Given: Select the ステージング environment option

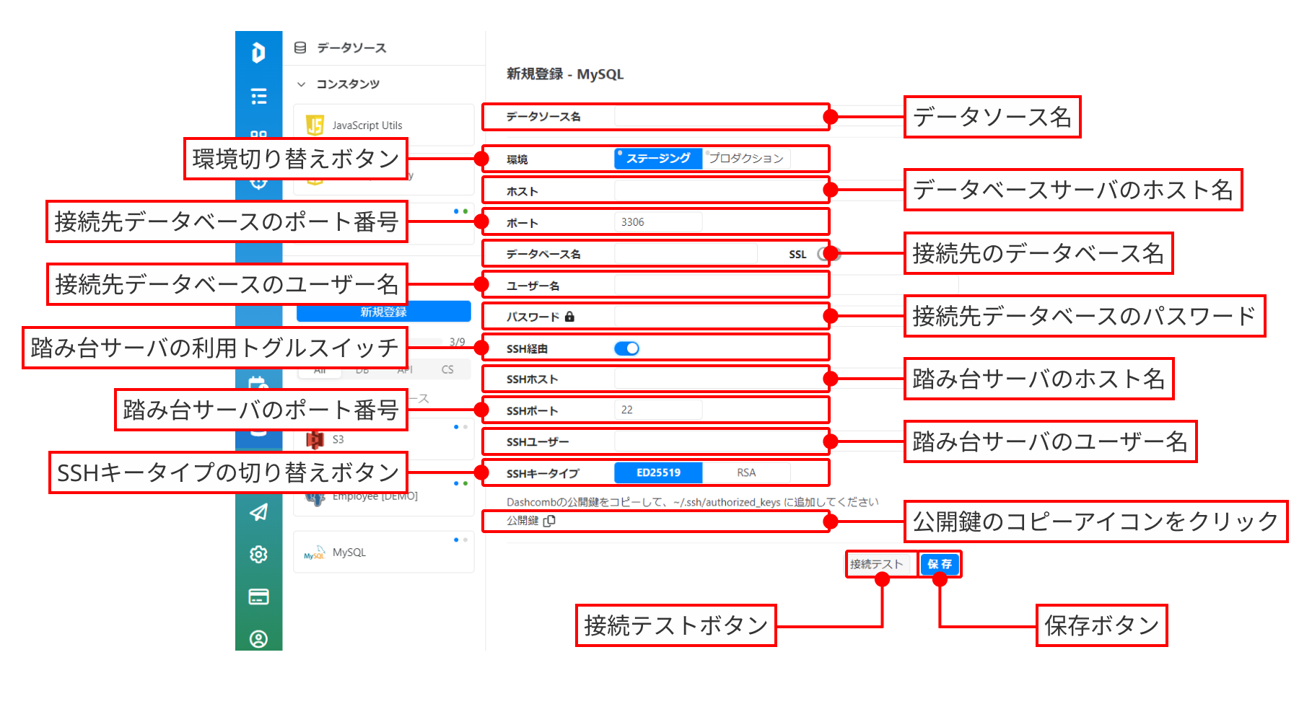Looking at the screenshot, I should (657, 159).
